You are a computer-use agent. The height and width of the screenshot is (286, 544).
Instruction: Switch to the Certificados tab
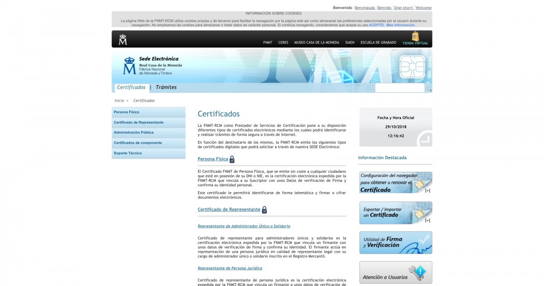click(x=131, y=87)
